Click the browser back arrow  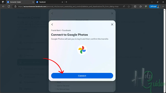(3, 6)
